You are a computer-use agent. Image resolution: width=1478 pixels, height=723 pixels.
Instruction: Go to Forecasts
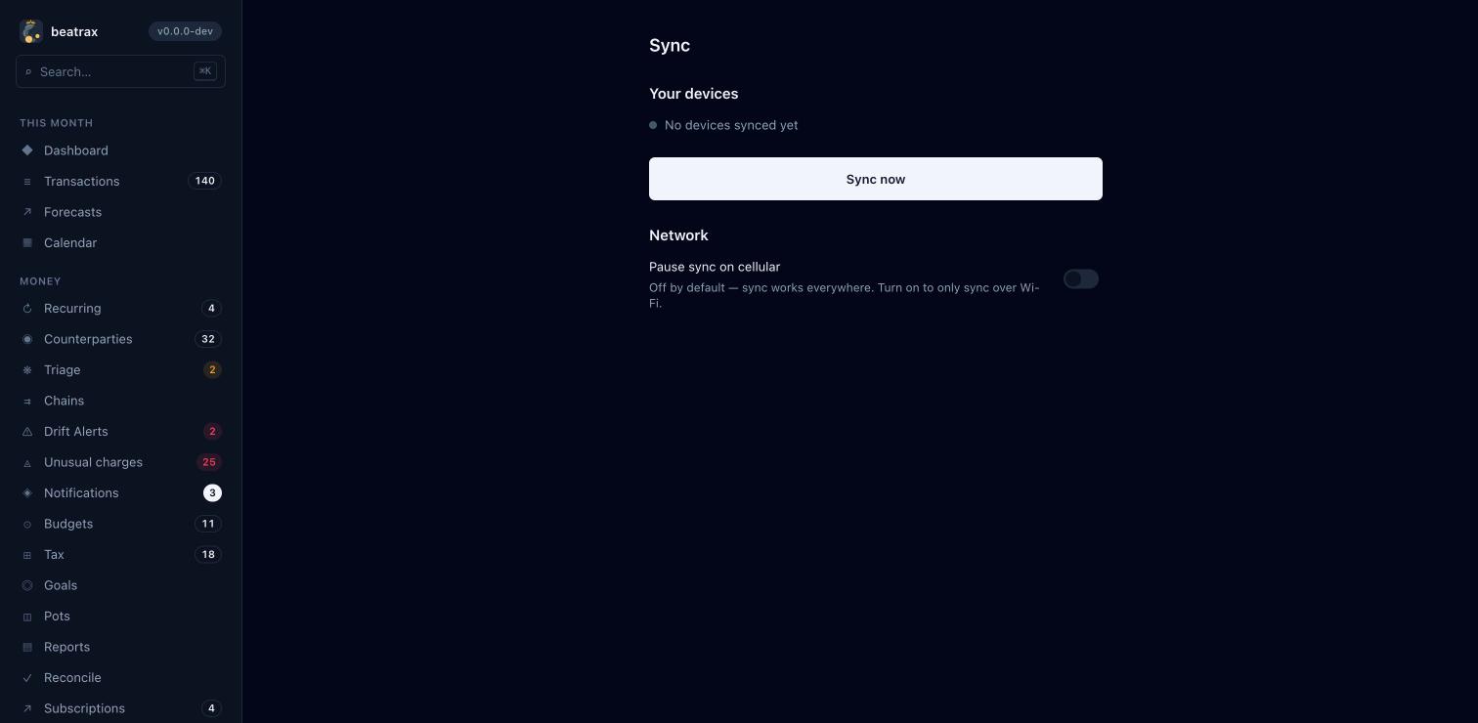click(121, 212)
